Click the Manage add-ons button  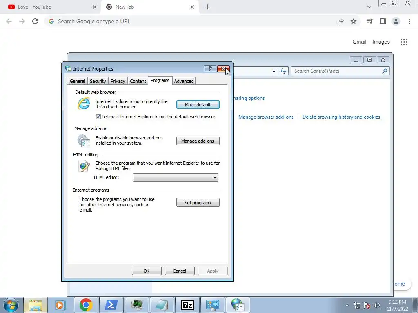tap(198, 141)
